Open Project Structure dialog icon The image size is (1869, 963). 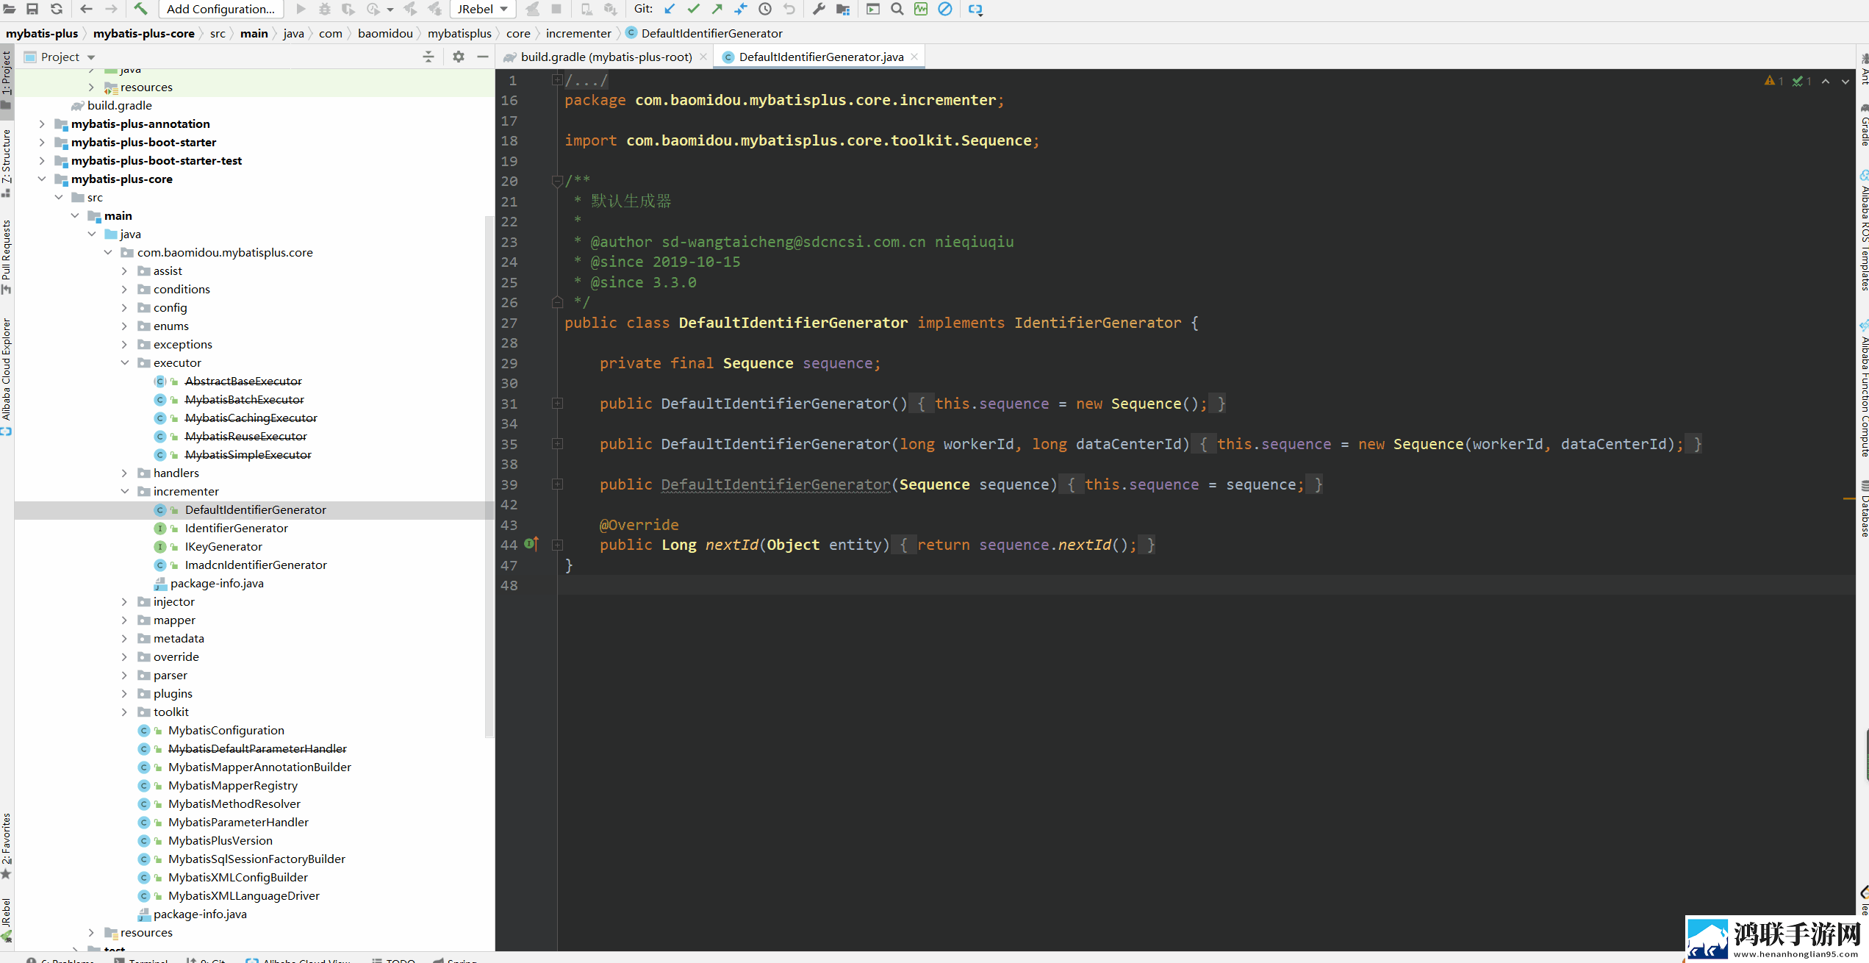pyautogui.click(x=843, y=9)
